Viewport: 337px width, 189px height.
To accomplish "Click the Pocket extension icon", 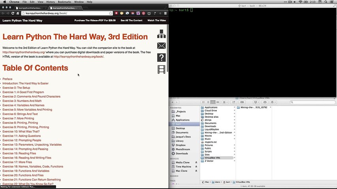I will [x=149, y=13].
